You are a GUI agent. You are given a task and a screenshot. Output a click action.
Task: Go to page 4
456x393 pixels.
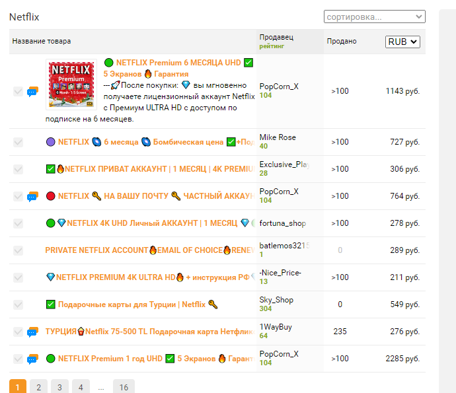(81, 387)
